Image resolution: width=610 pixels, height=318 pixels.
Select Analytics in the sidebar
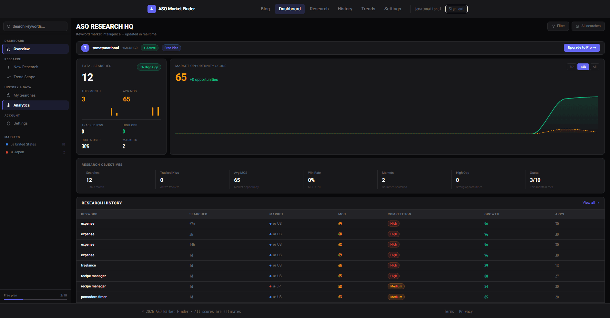click(x=35, y=105)
